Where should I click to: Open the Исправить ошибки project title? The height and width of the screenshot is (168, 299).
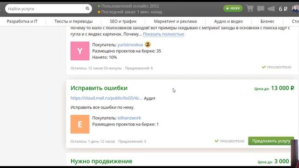99,88
